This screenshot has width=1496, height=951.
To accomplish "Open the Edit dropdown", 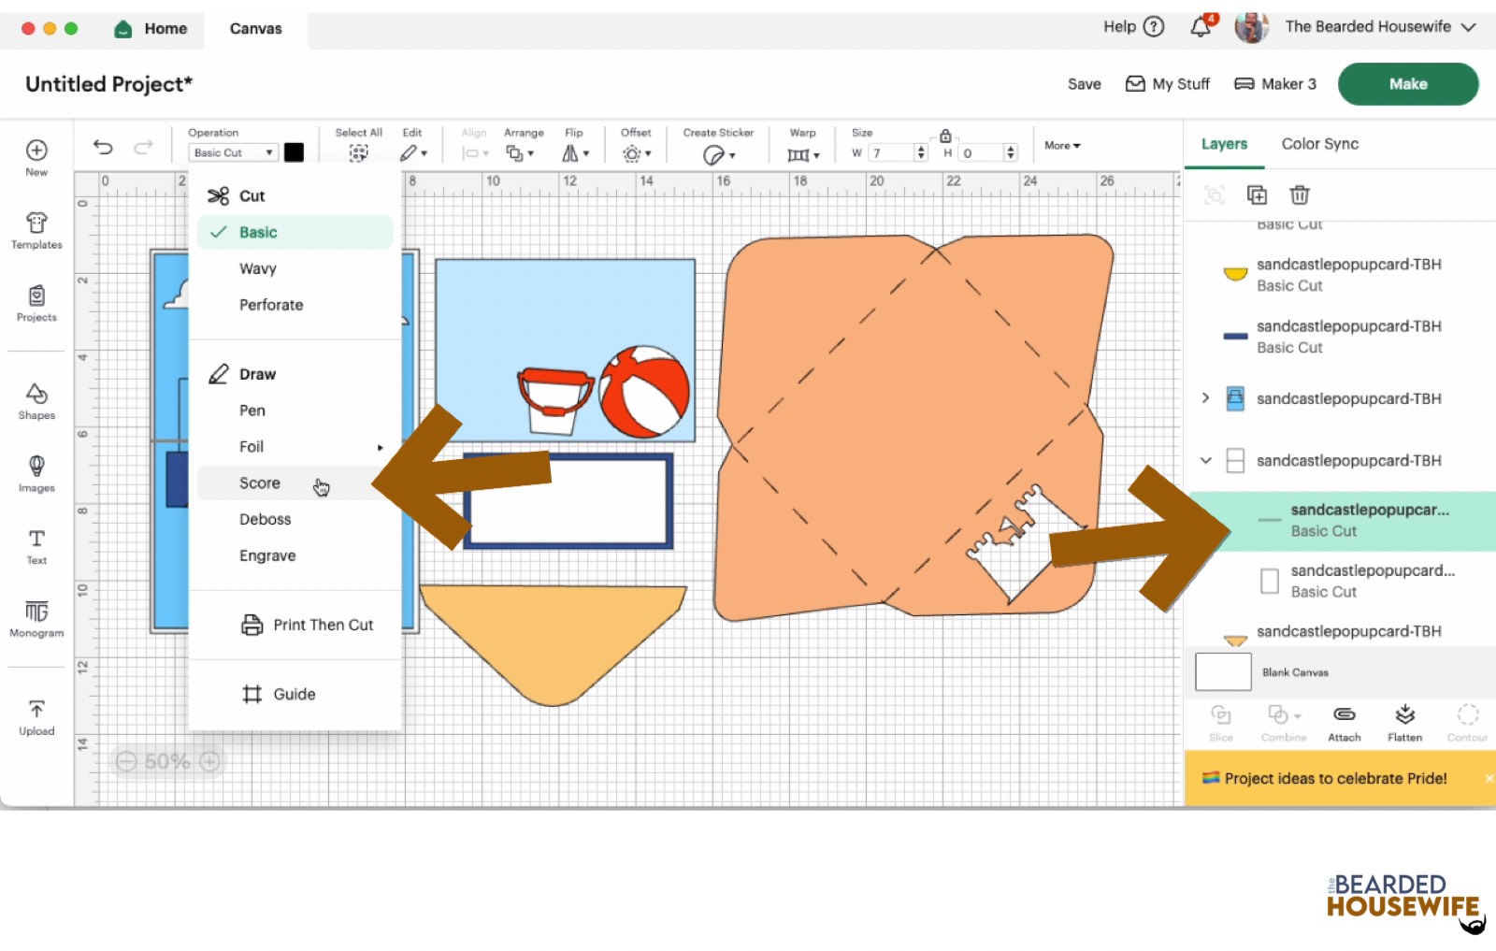I will coord(413,152).
